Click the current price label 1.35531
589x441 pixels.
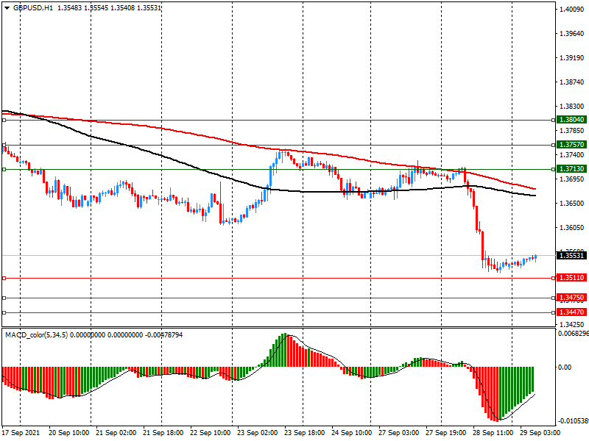[571, 255]
